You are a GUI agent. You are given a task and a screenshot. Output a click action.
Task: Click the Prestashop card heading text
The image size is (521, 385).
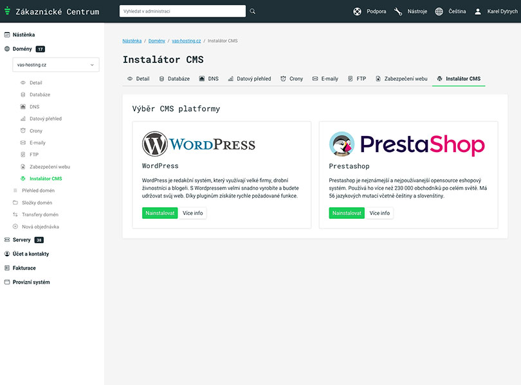tap(349, 166)
